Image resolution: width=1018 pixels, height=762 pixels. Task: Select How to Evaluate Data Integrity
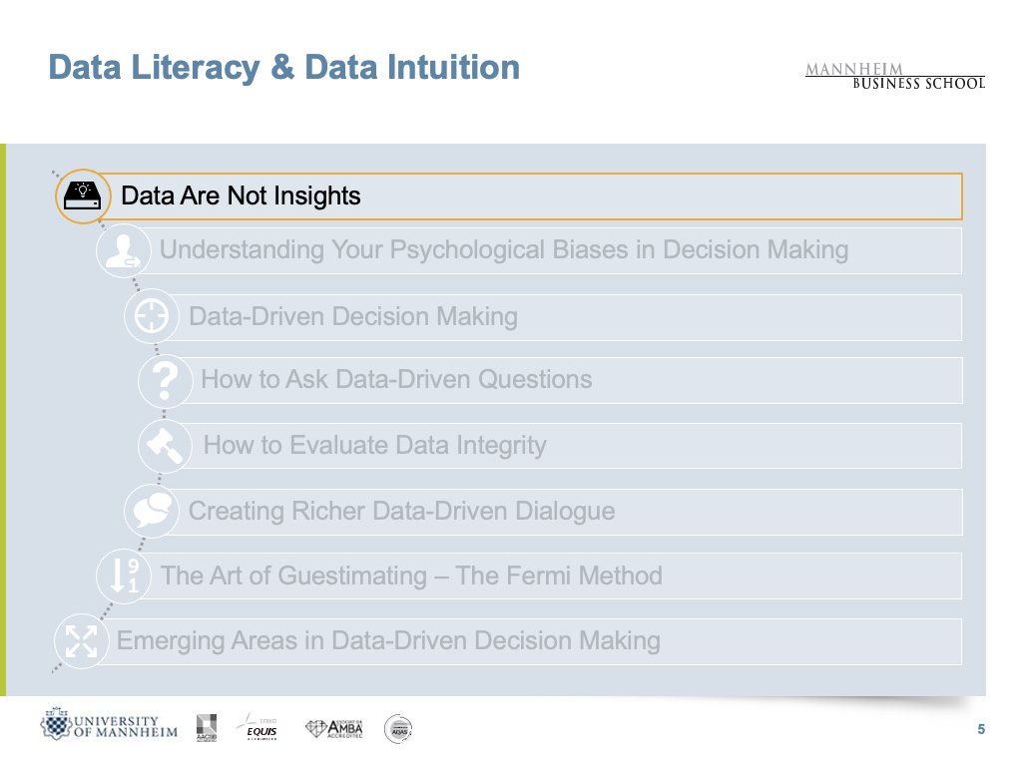(x=374, y=445)
